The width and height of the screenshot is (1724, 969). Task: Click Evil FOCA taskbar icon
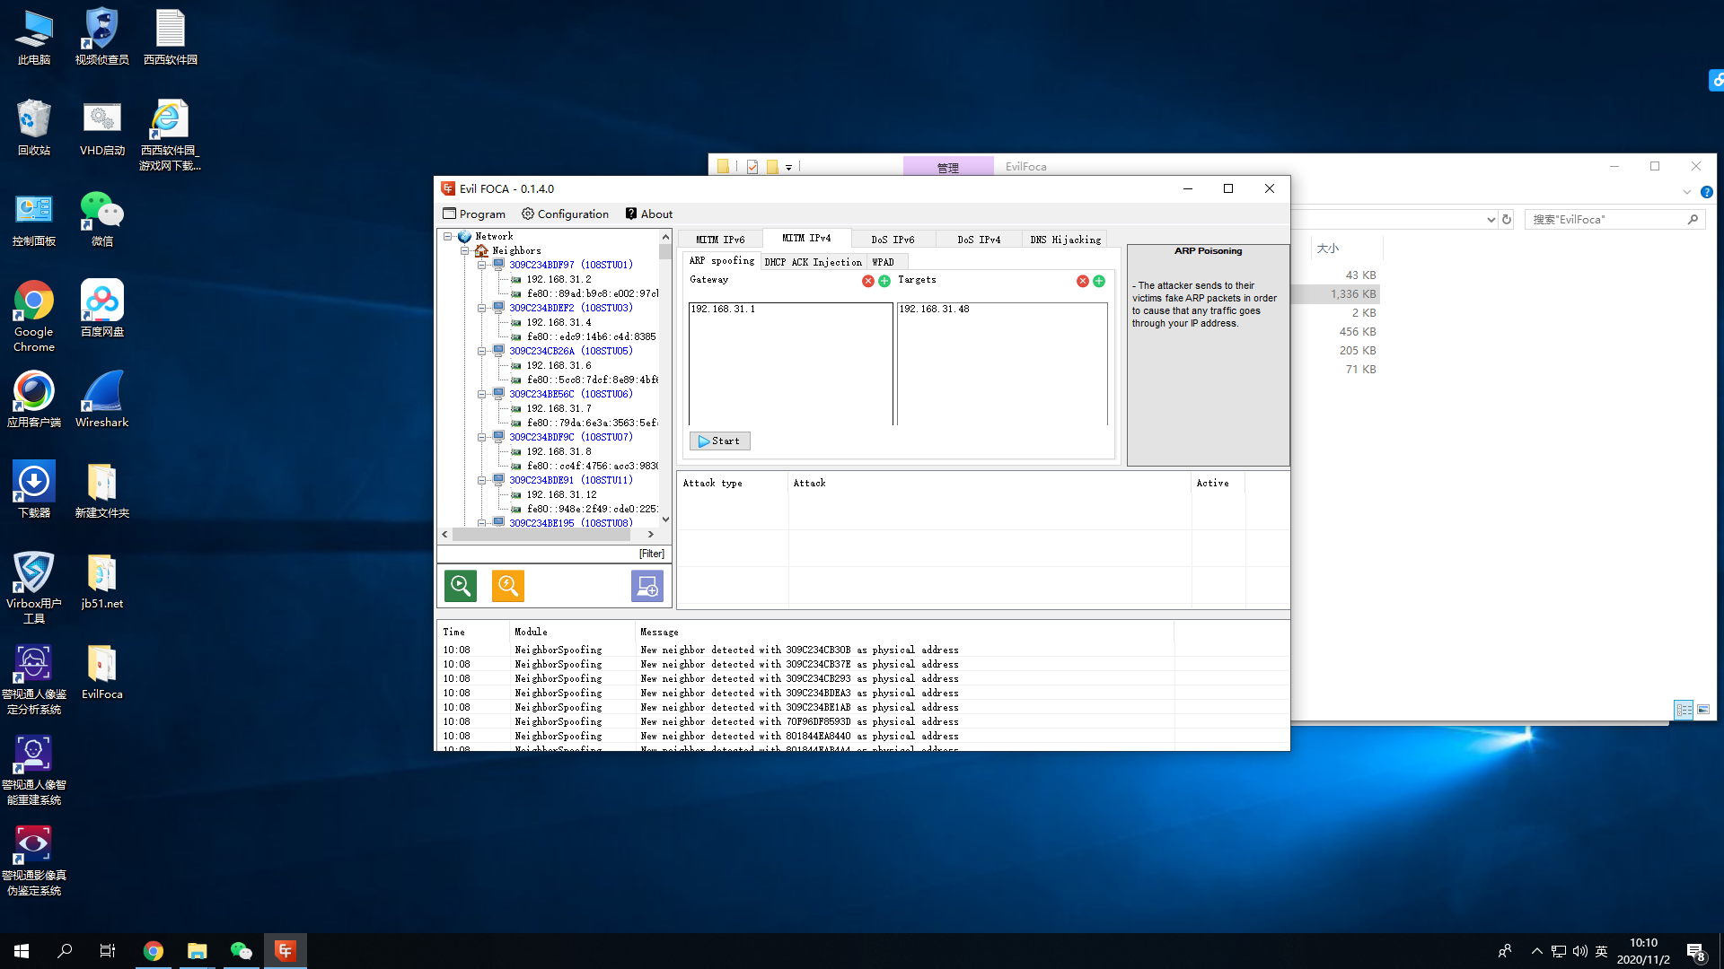286,950
